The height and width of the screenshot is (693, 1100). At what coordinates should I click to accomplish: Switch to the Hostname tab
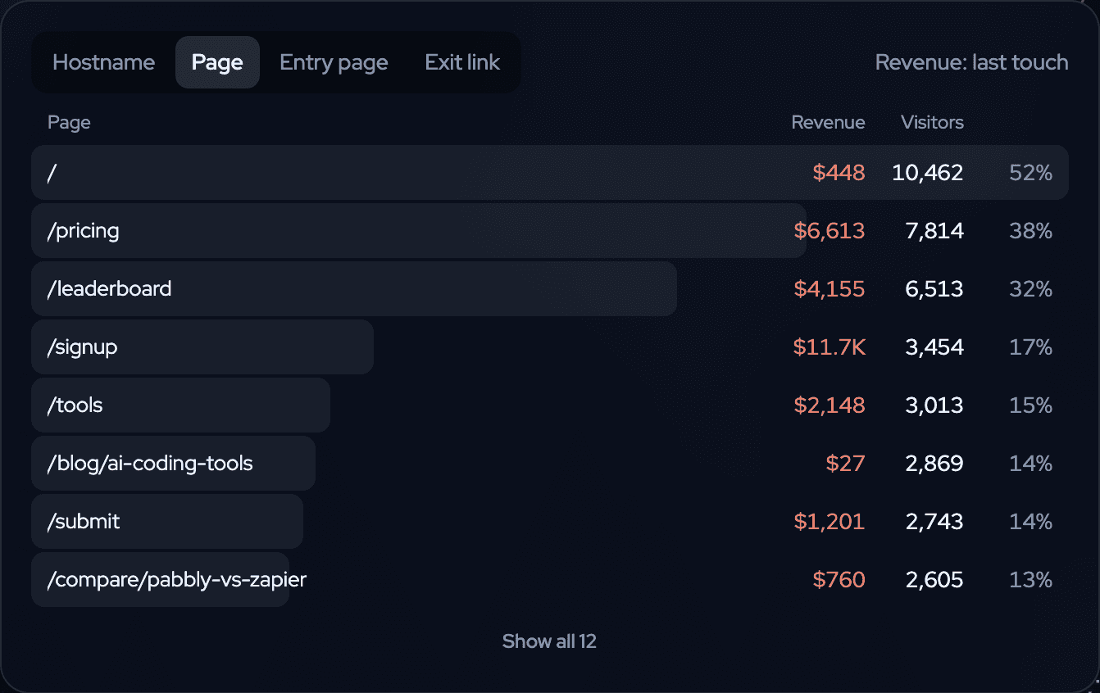[103, 62]
